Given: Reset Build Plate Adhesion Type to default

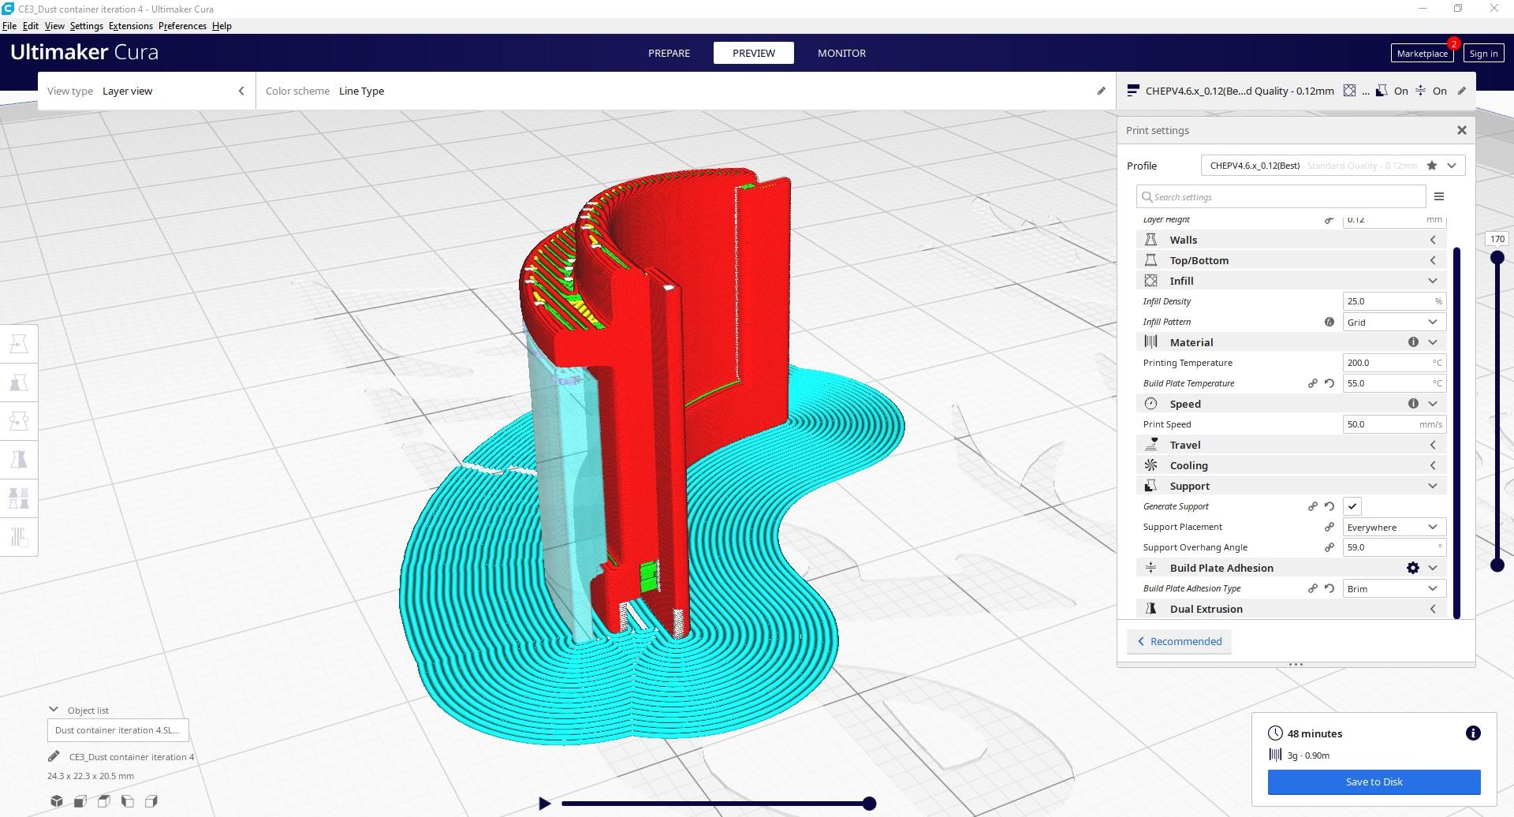Looking at the screenshot, I should coord(1329,588).
